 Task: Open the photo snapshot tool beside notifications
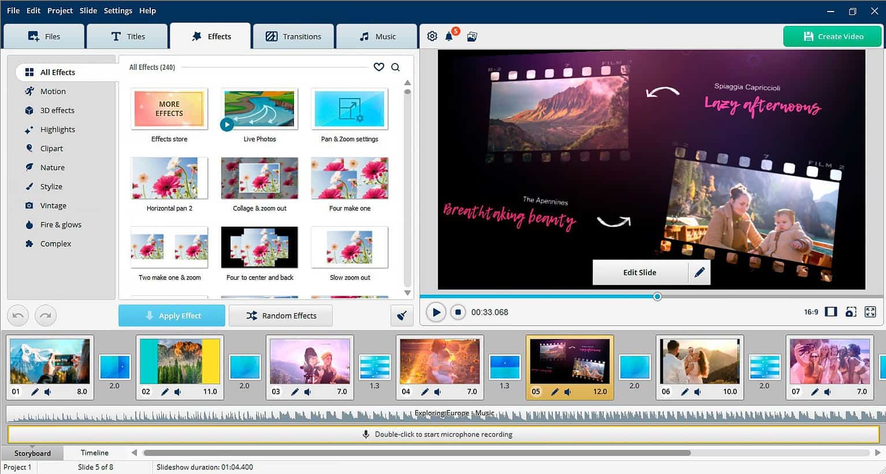pyautogui.click(x=472, y=36)
